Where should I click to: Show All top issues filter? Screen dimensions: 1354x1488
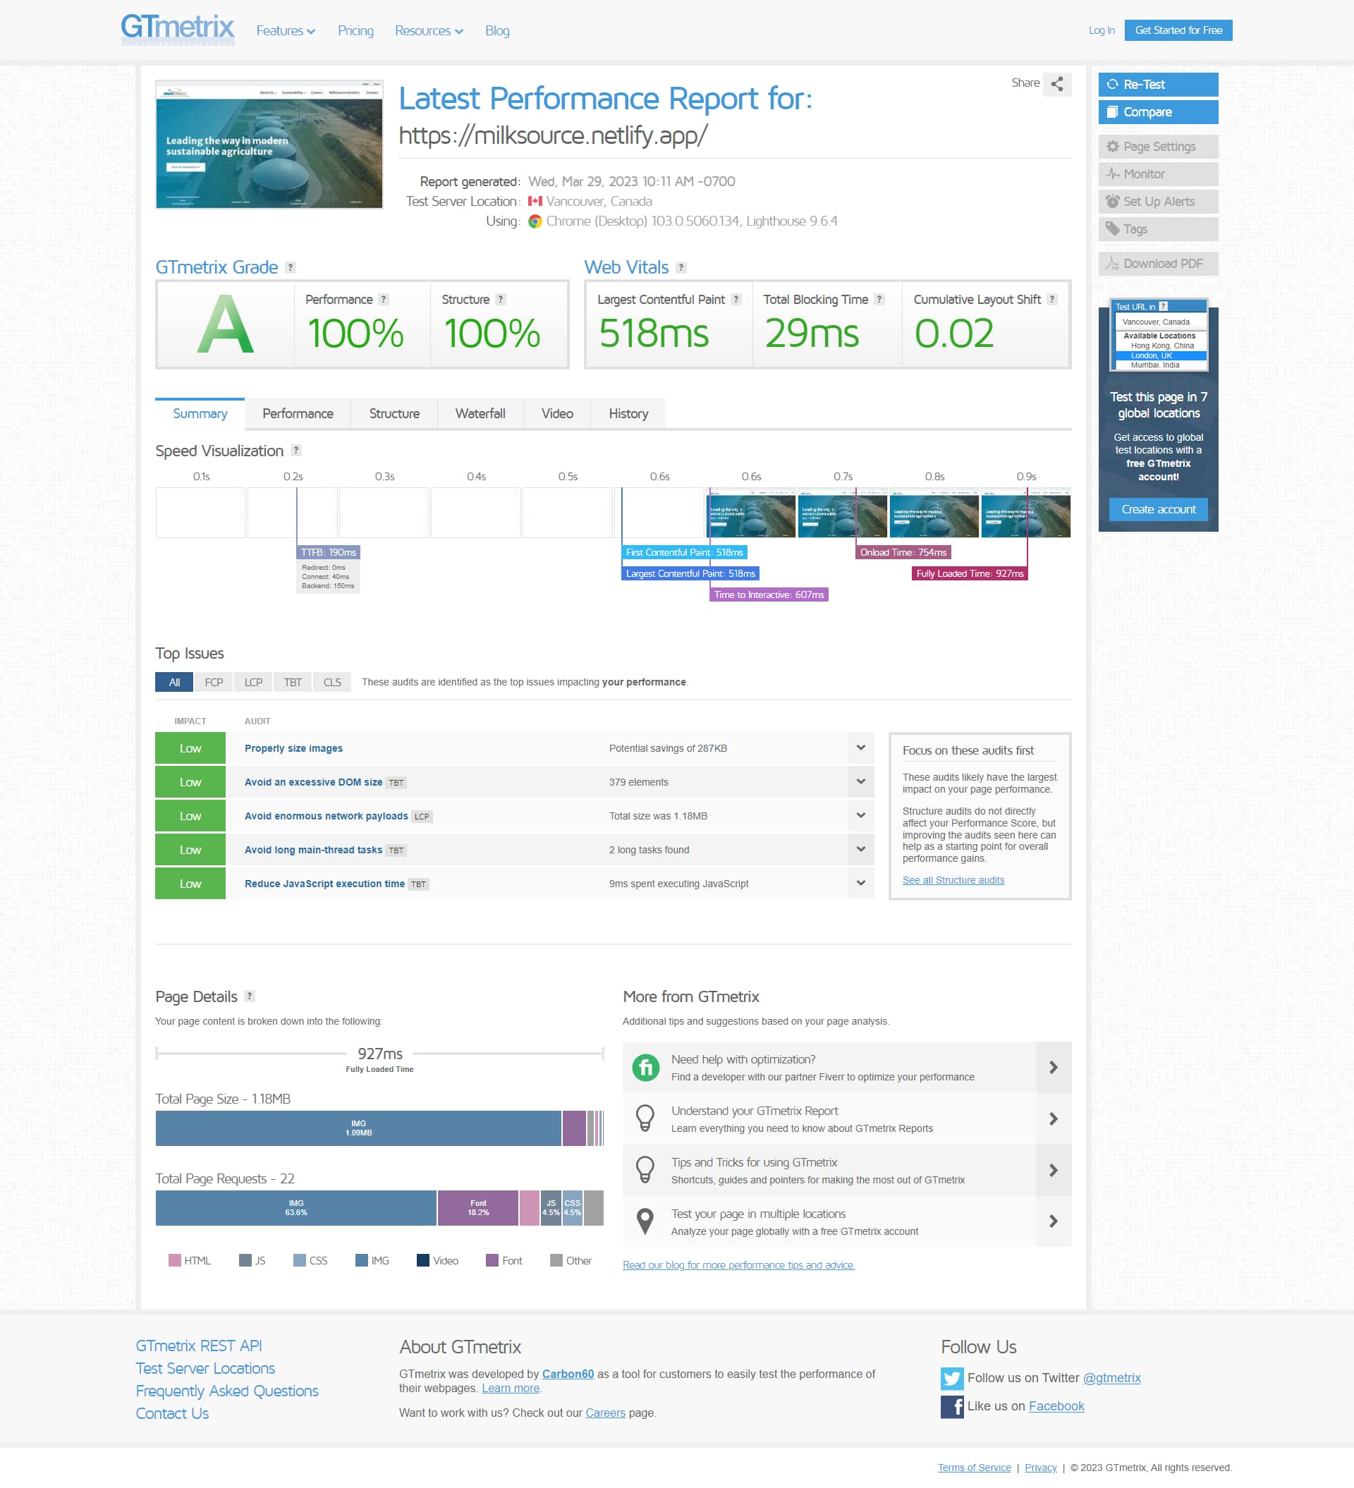coord(174,682)
